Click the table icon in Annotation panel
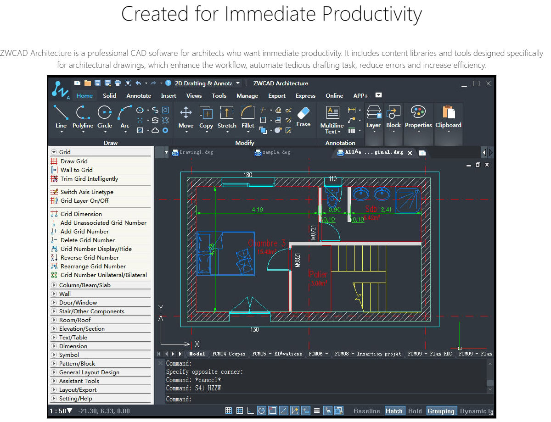This screenshot has width=551, height=422. click(352, 131)
